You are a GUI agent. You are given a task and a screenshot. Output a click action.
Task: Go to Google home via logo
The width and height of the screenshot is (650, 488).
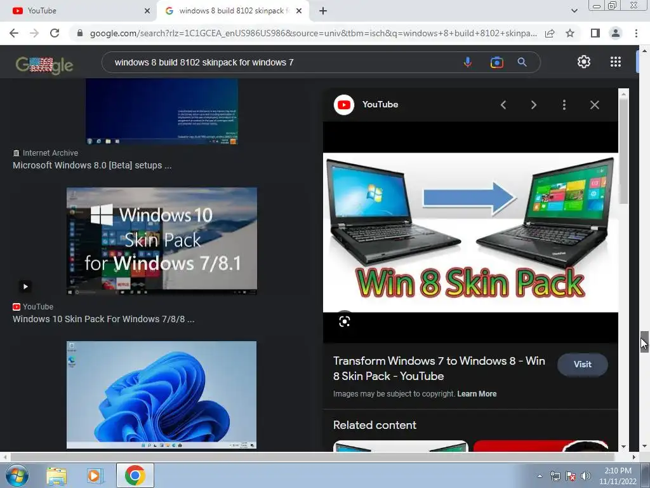tap(44, 65)
